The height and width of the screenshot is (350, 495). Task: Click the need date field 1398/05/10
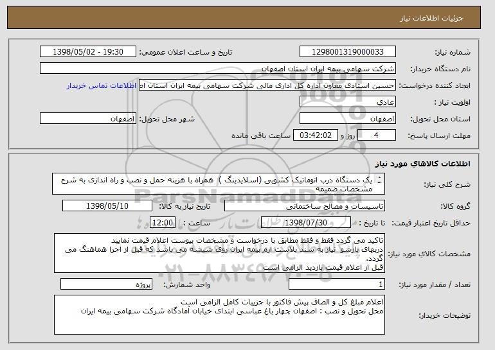107,206
